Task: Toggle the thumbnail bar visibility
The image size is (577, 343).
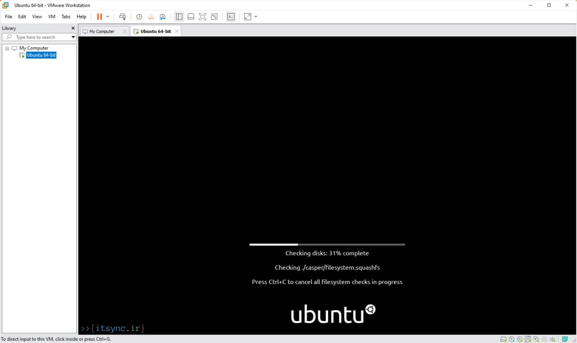Action: click(191, 16)
